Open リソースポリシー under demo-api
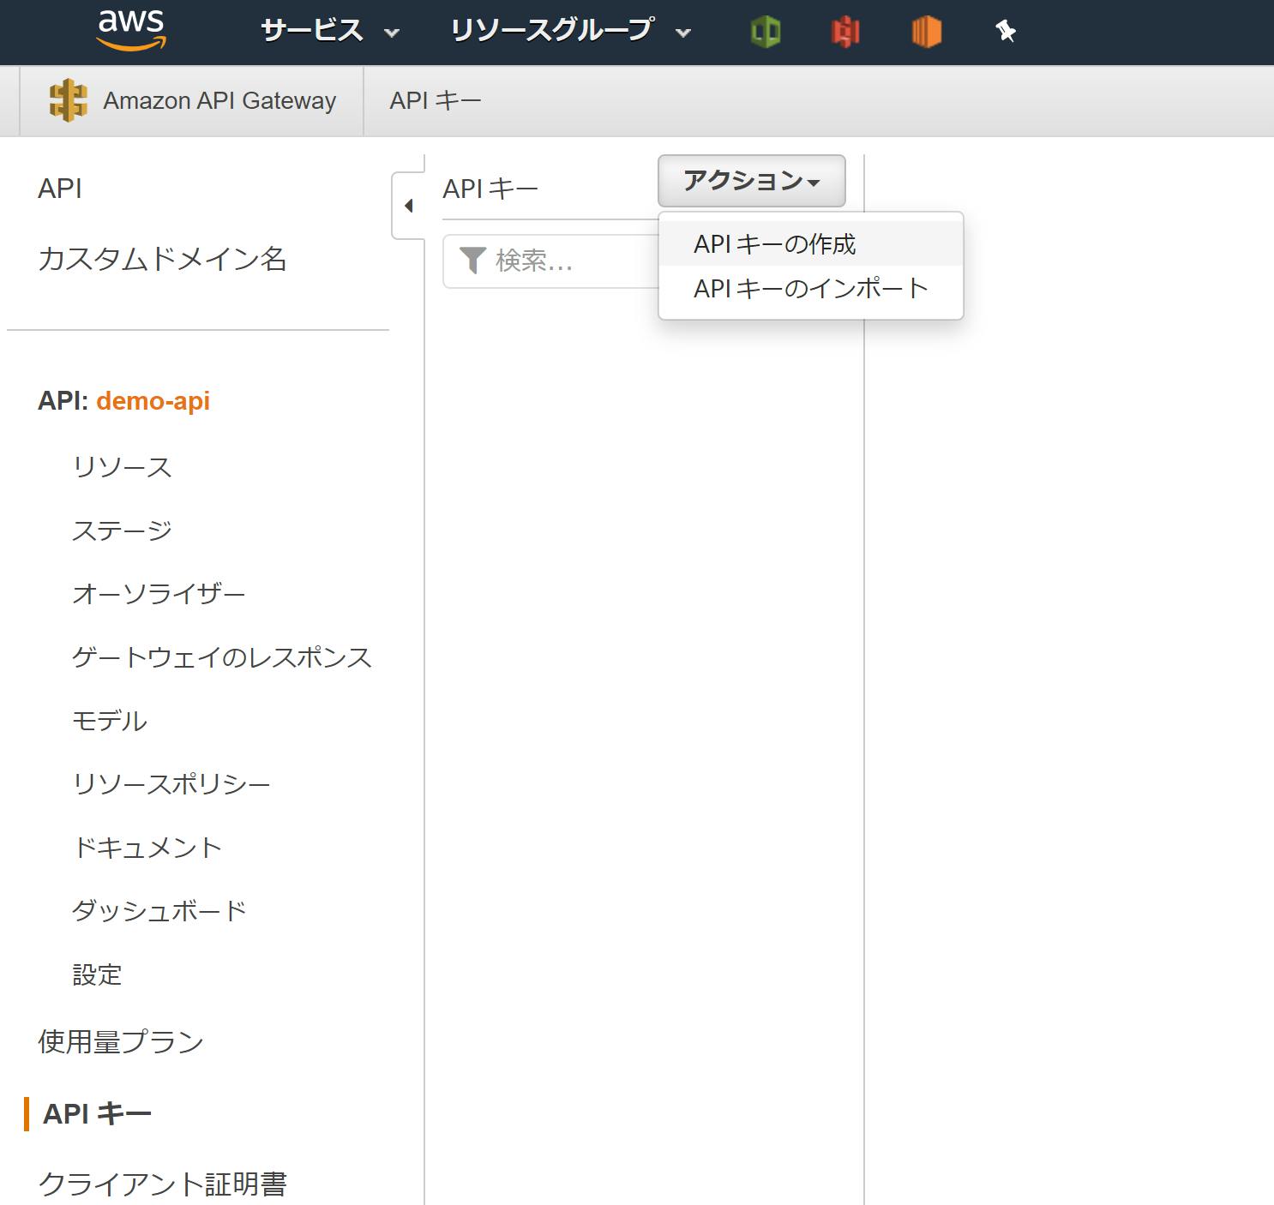The image size is (1274, 1205). click(x=171, y=784)
